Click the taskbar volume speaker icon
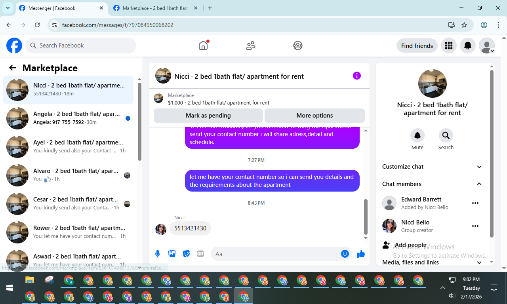Screen dimensions: 507x304 (452, 296)
